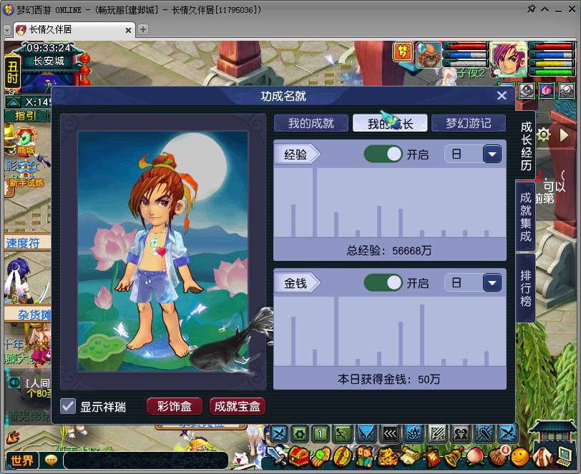Click the first crossed-swords skill slot
This screenshot has width=581, height=474.
278,433
